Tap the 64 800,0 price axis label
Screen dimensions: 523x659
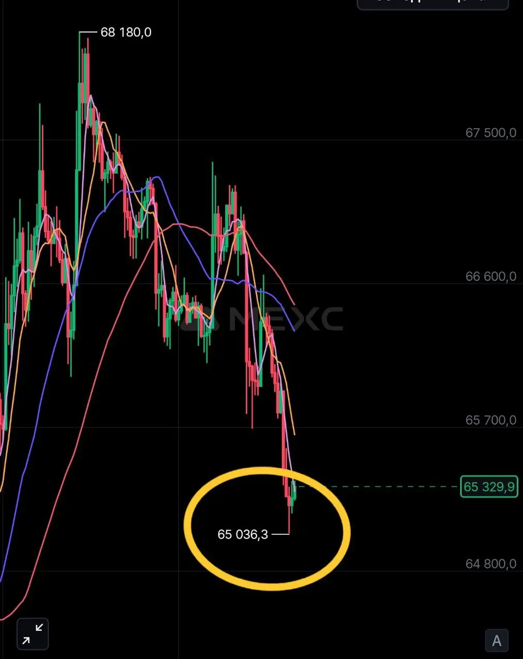click(x=491, y=564)
